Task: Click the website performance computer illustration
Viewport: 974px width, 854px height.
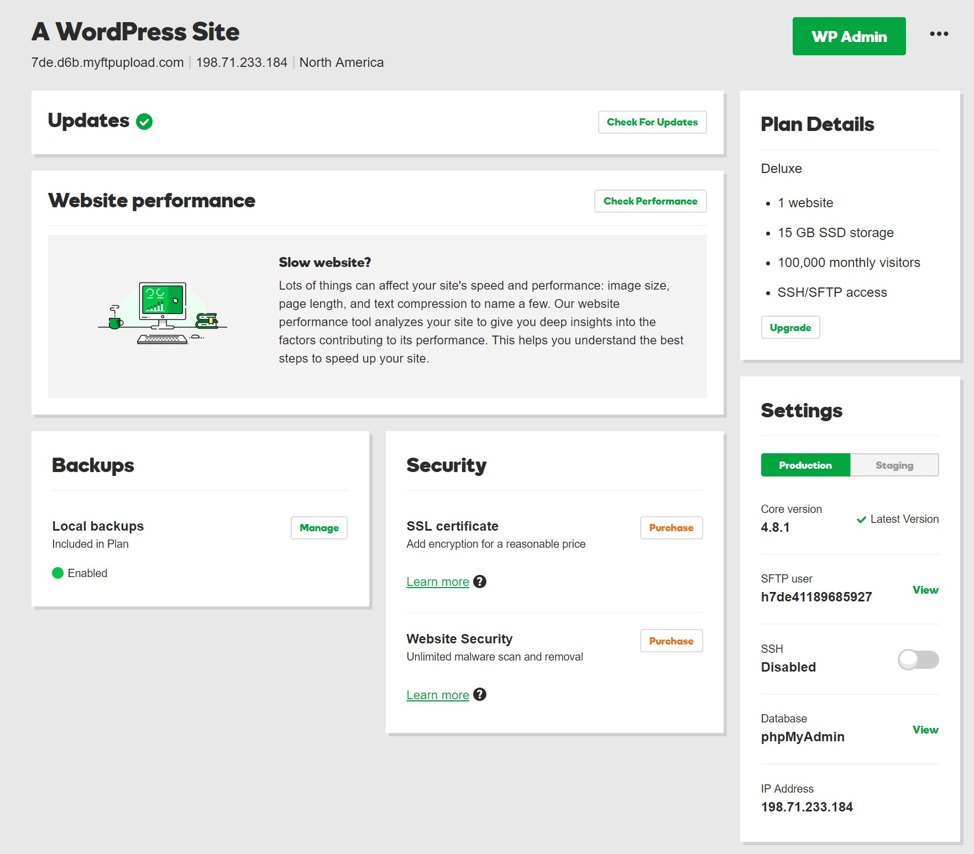Action: pos(163,313)
